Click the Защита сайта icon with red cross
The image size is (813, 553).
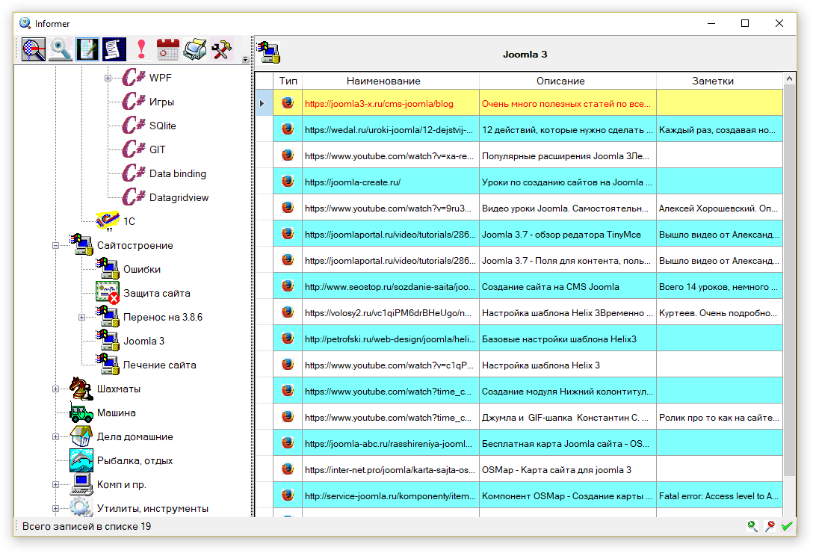[x=108, y=293]
